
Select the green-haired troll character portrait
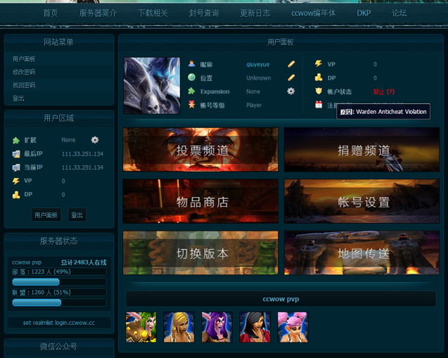tap(141, 327)
